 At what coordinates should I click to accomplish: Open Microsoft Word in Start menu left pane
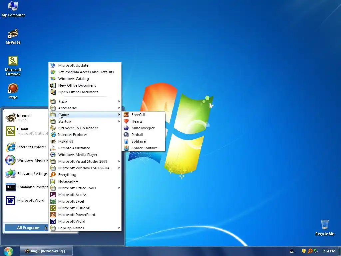[26, 200]
